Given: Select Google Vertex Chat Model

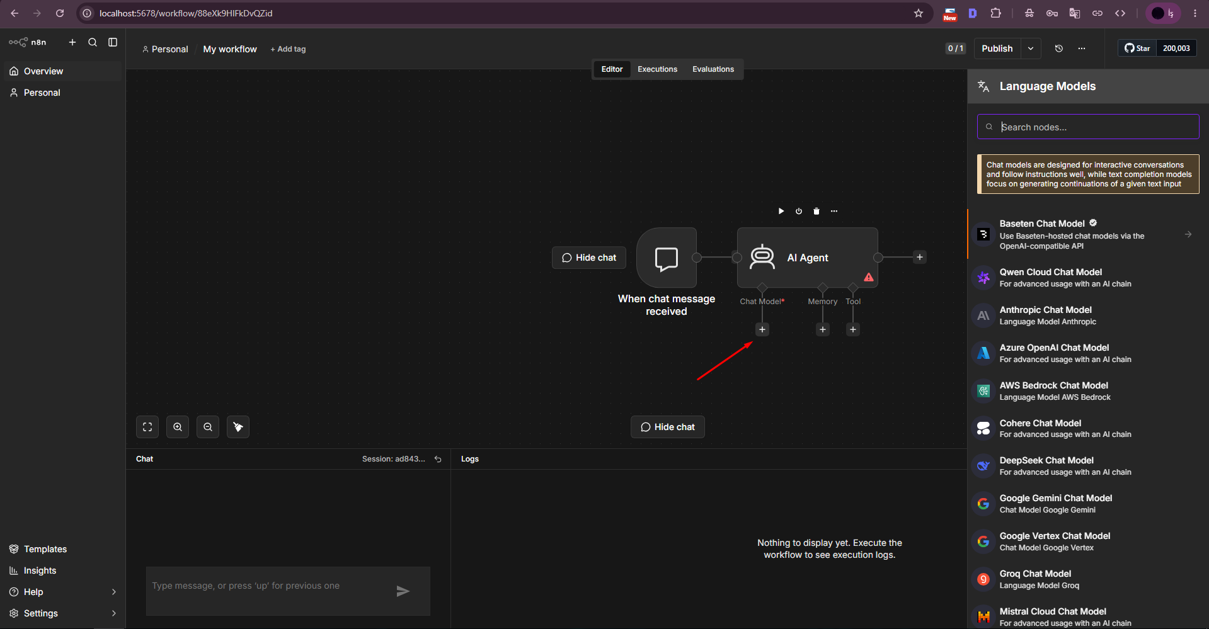Looking at the screenshot, I should (1088, 541).
